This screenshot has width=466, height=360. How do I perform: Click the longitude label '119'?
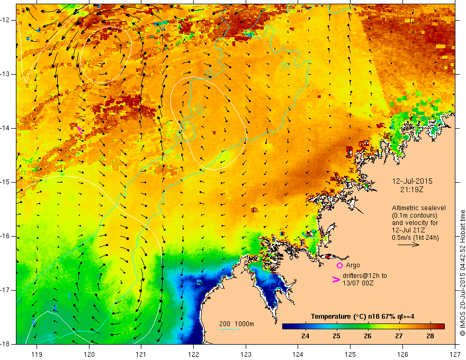(x=37, y=355)
